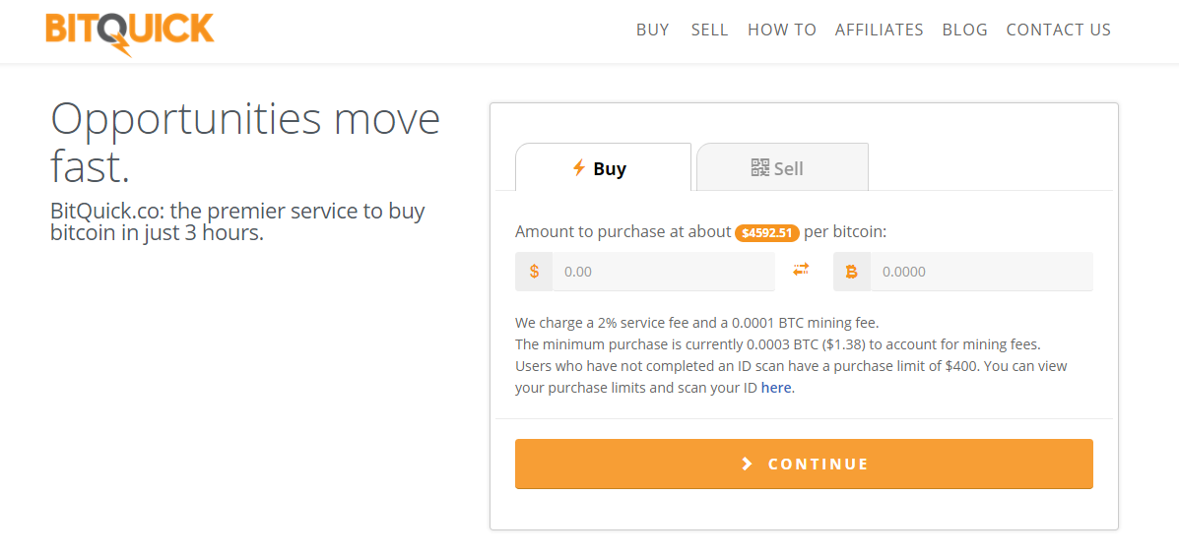Click the BitQuick logo
This screenshot has height=558, width=1179.
tap(129, 33)
